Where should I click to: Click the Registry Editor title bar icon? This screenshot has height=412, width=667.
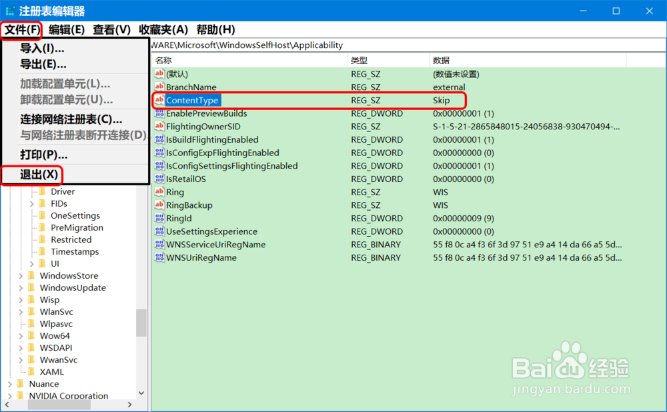coord(10,11)
